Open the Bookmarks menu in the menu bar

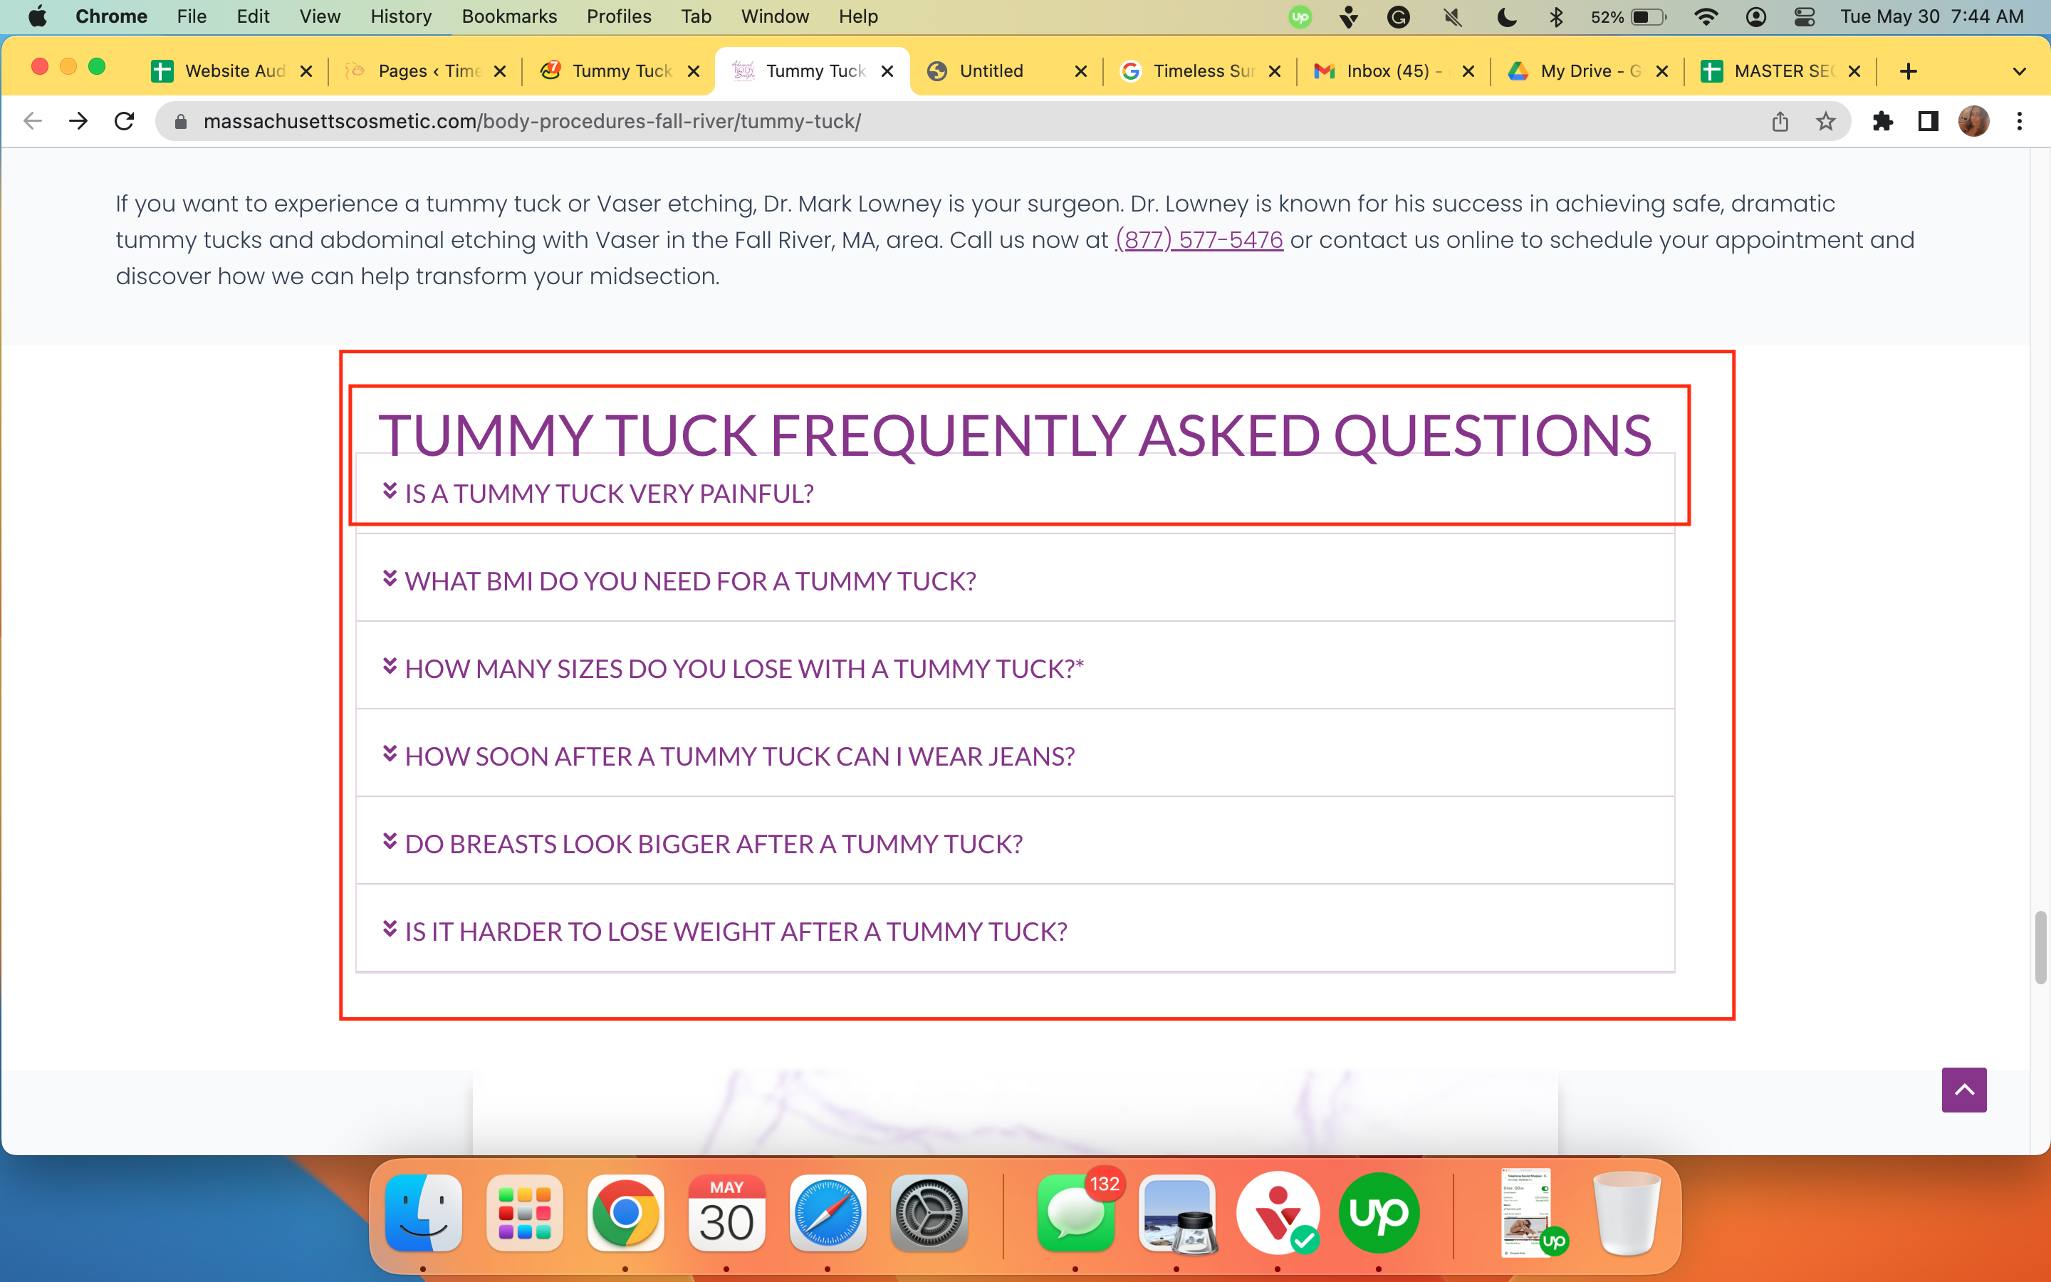coord(508,17)
